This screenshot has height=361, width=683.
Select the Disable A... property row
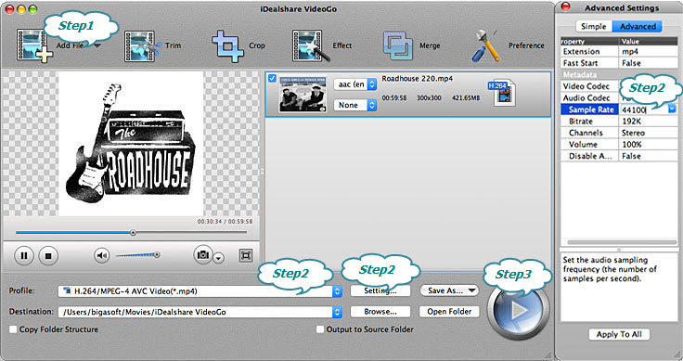tap(619, 156)
